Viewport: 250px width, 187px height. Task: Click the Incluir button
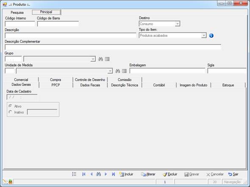[x=126, y=174]
